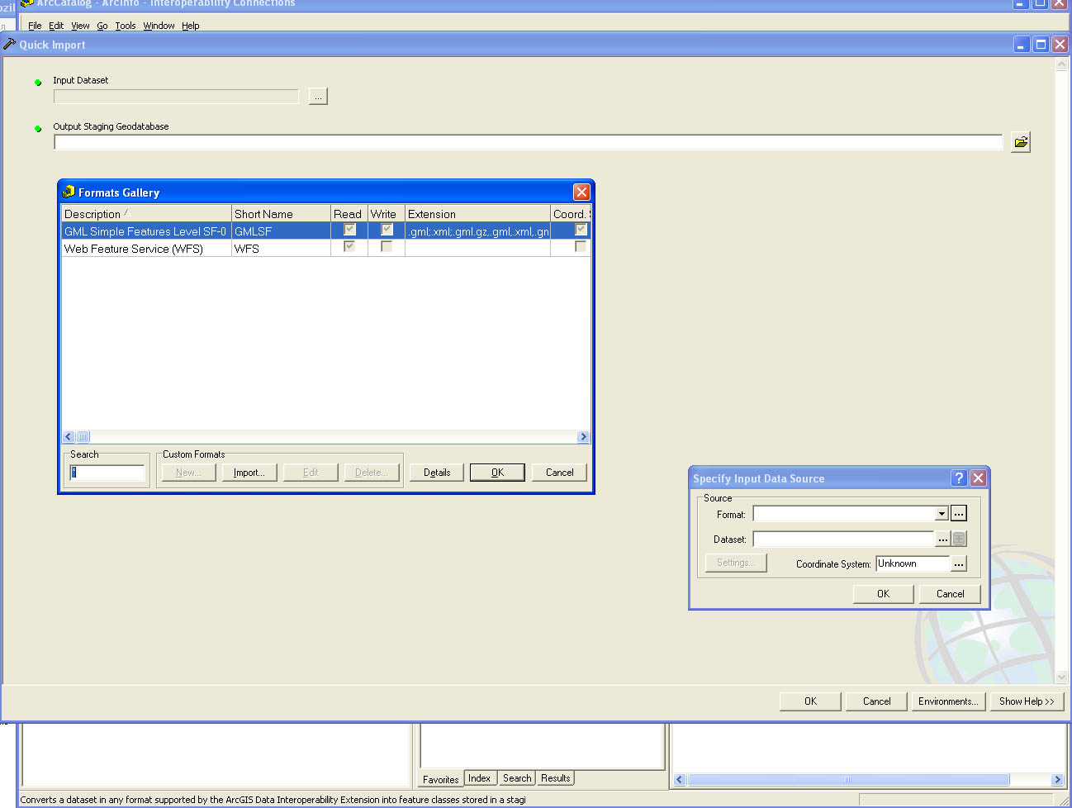Click the Details button in Formats Gallery
Viewport: 1072px width, 808px height.
437,473
